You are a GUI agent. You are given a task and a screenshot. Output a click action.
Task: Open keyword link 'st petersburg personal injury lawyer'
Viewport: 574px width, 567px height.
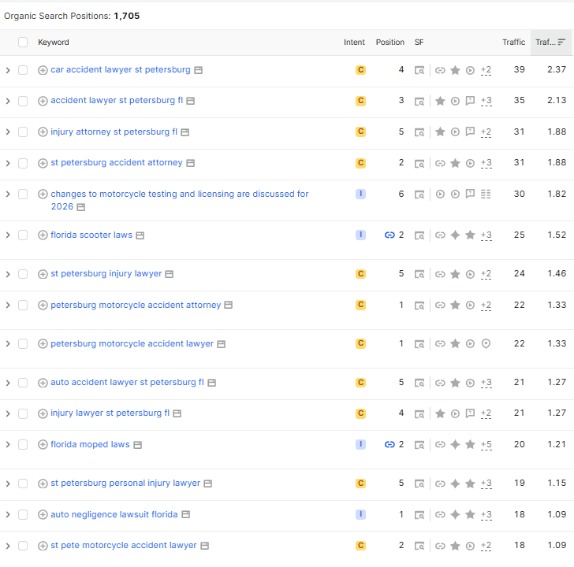(125, 484)
